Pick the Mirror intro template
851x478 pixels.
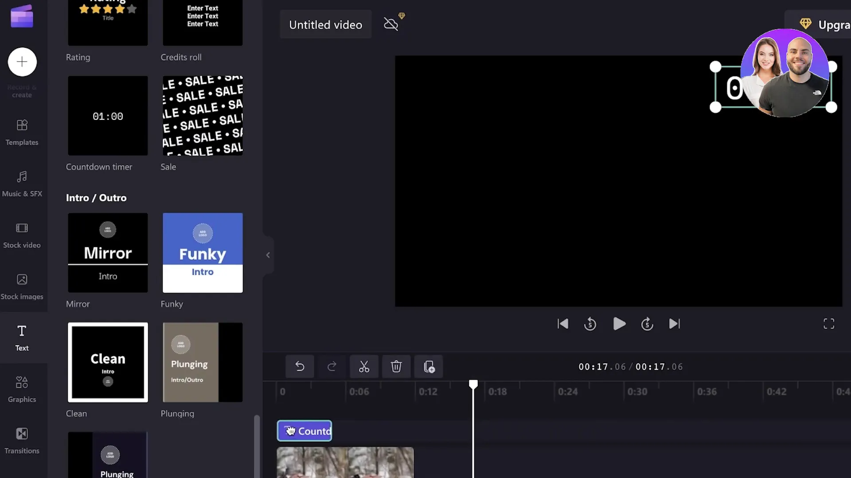point(108,253)
